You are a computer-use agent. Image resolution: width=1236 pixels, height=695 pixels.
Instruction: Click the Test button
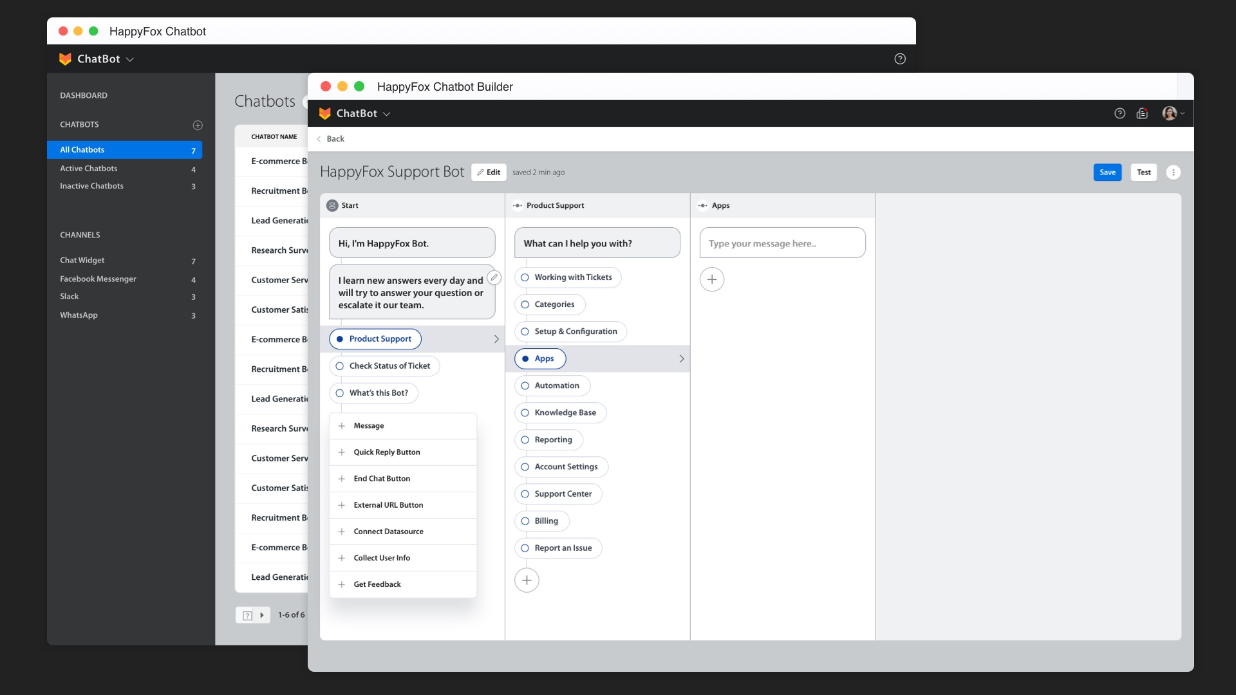click(1143, 172)
